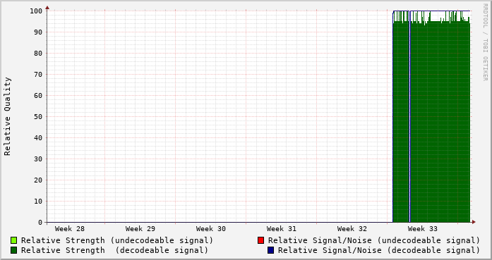This screenshot has width=492, height=260.
Task: Click the white gap in the green signal area
Action: (409, 116)
